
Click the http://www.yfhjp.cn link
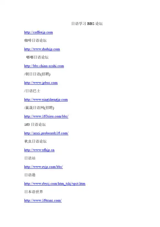click(39, 150)
